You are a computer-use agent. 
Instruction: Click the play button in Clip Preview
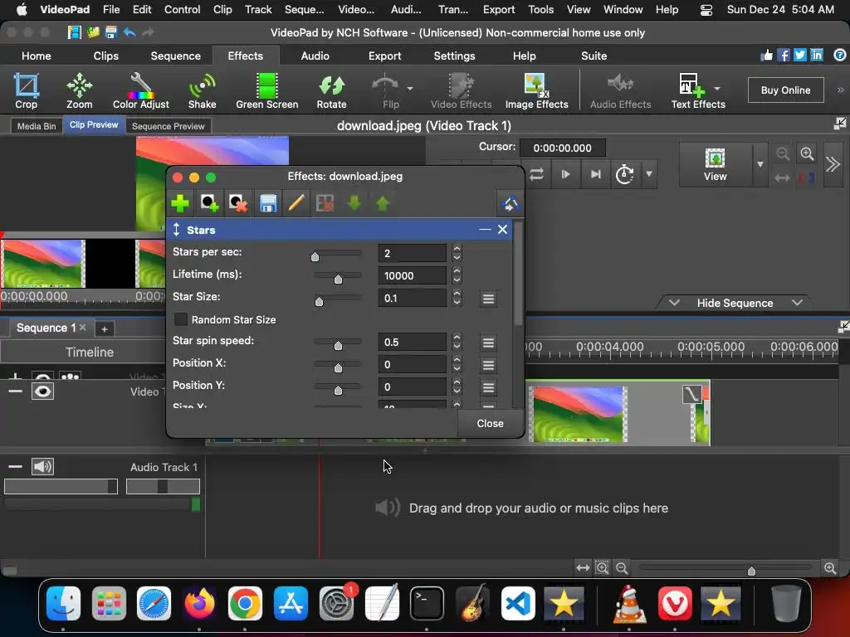pyautogui.click(x=565, y=174)
